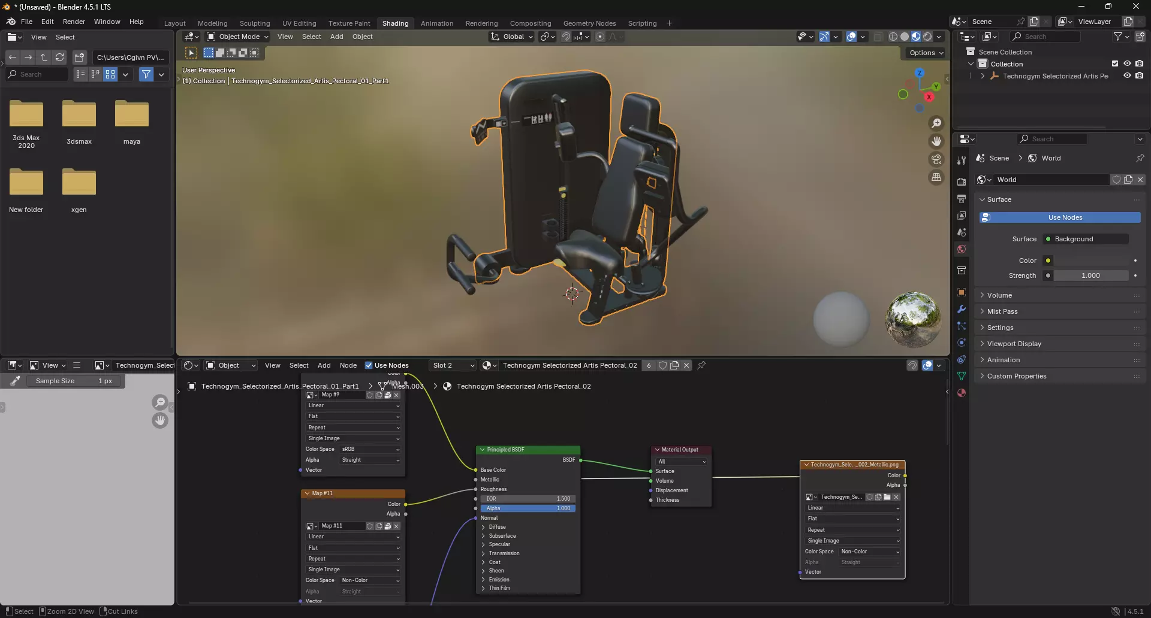
Task: Open the Tool properties tab
Action: [x=962, y=160]
